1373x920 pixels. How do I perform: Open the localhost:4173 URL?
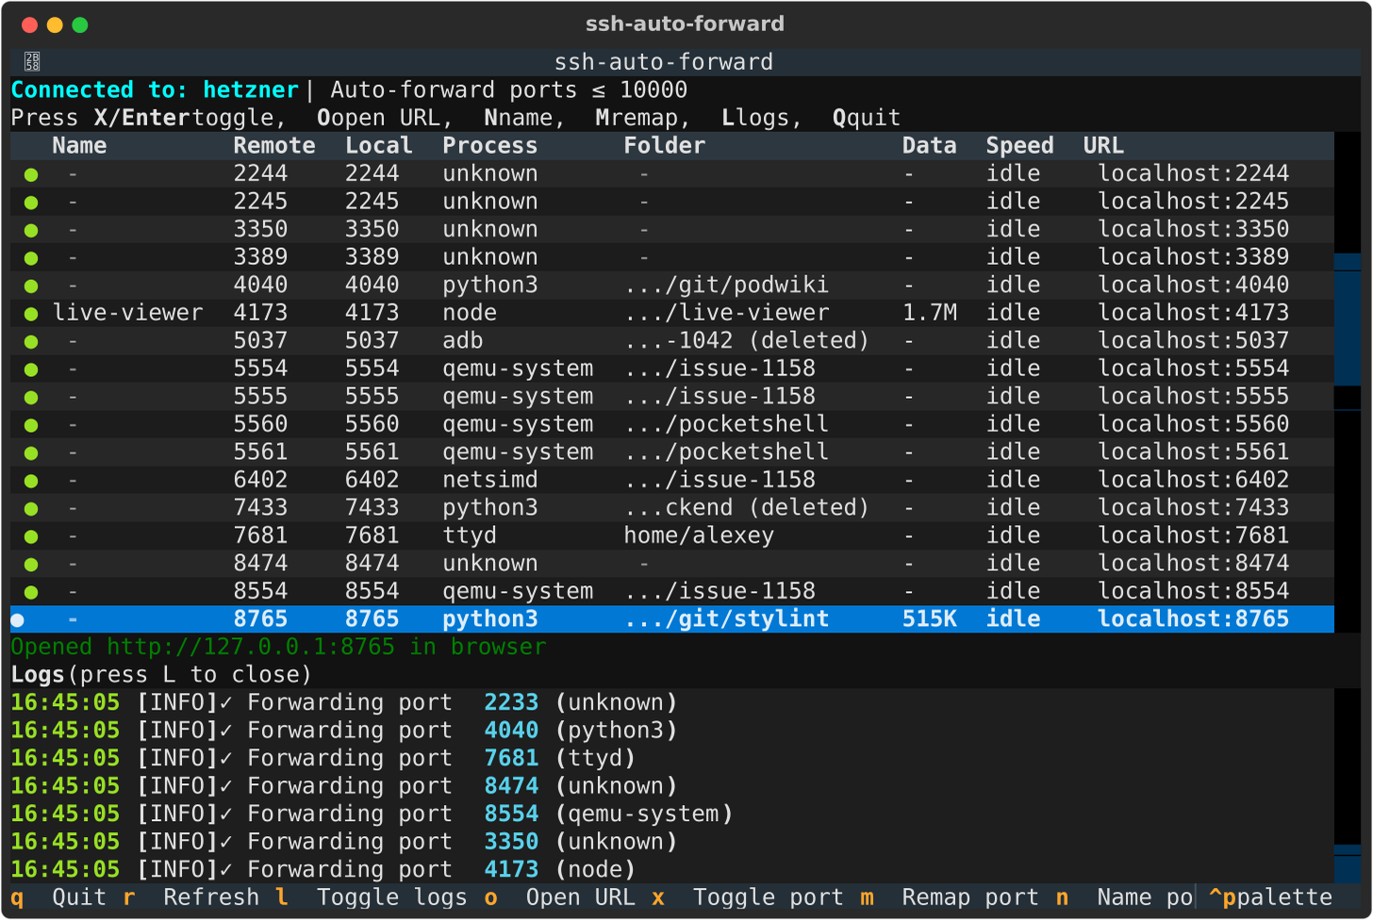pyautogui.click(x=1194, y=313)
